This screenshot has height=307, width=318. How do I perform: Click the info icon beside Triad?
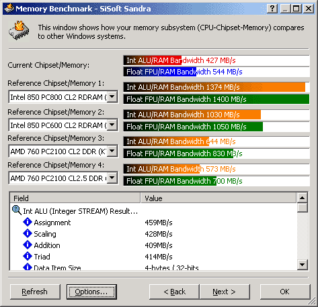tap(28, 256)
